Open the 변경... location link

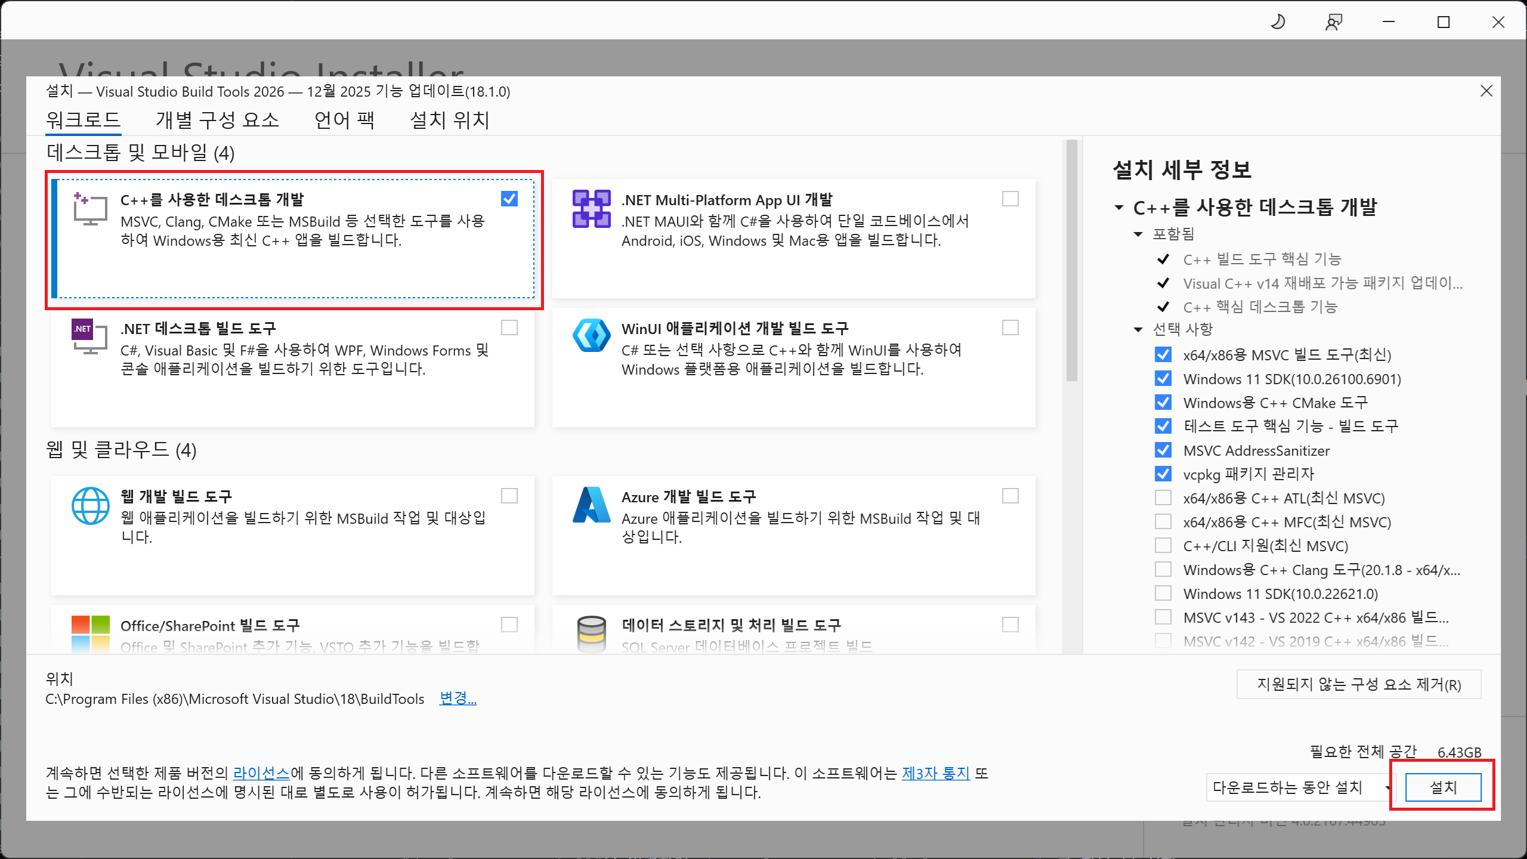coord(458,699)
